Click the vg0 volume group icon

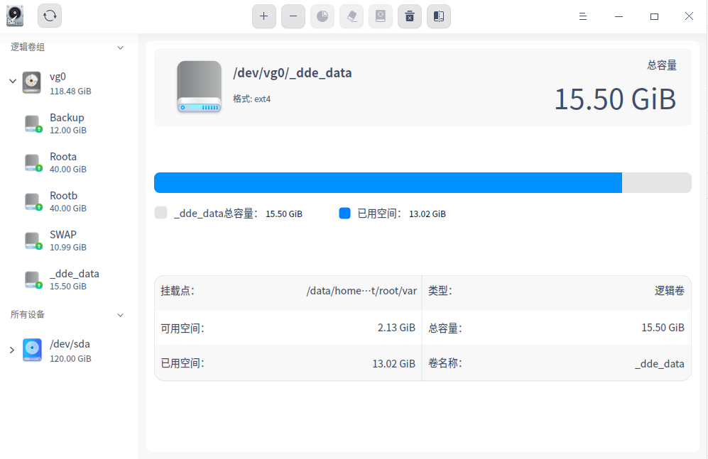point(32,82)
